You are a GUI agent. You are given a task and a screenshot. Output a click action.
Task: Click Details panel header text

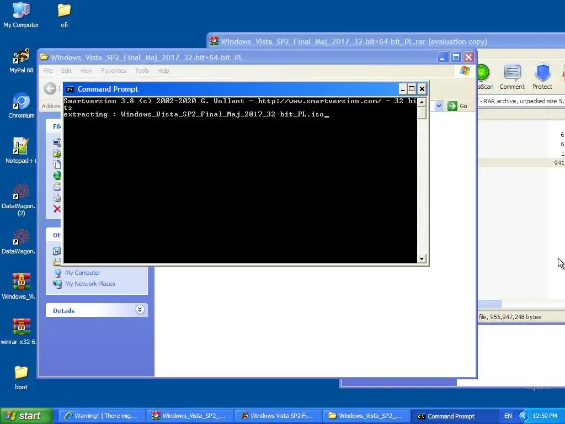pos(64,310)
